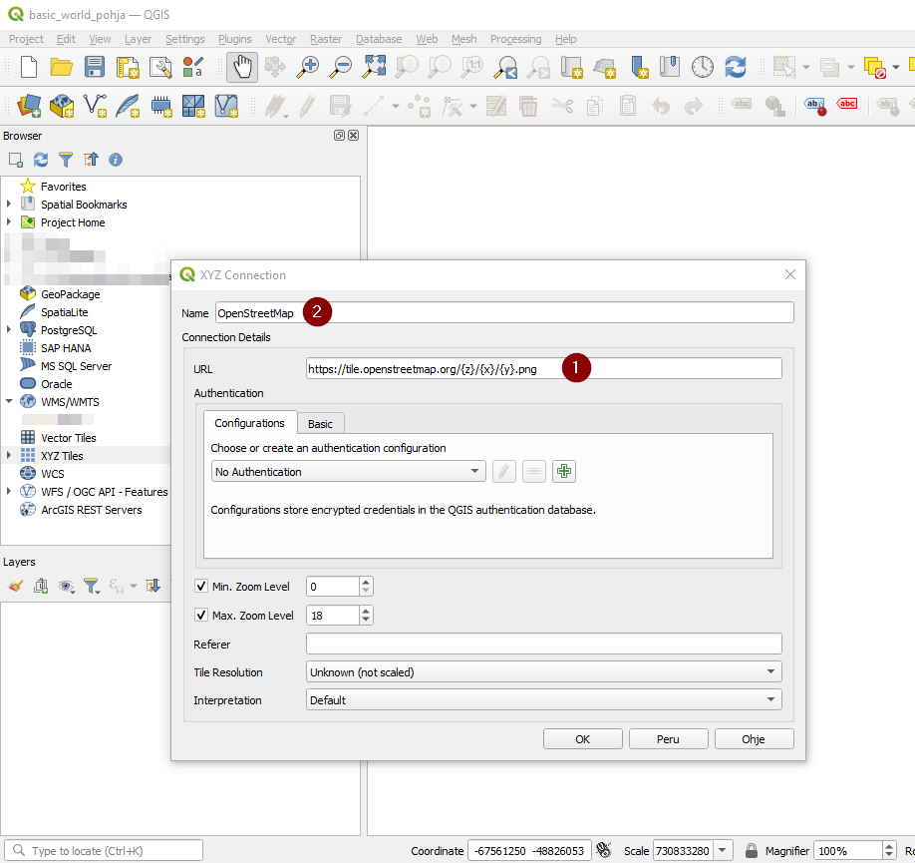915x863 pixels.
Task: Click the URL input field
Action: pyautogui.click(x=543, y=369)
